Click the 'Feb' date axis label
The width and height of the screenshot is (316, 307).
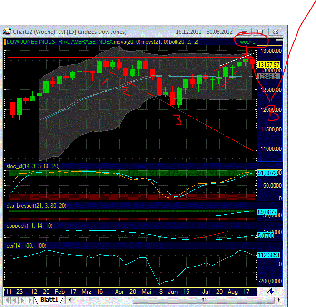pos(59,292)
